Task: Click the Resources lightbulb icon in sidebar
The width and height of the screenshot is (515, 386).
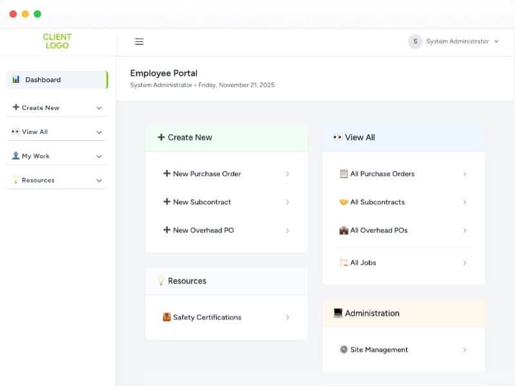Action: [x=14, y=179]
